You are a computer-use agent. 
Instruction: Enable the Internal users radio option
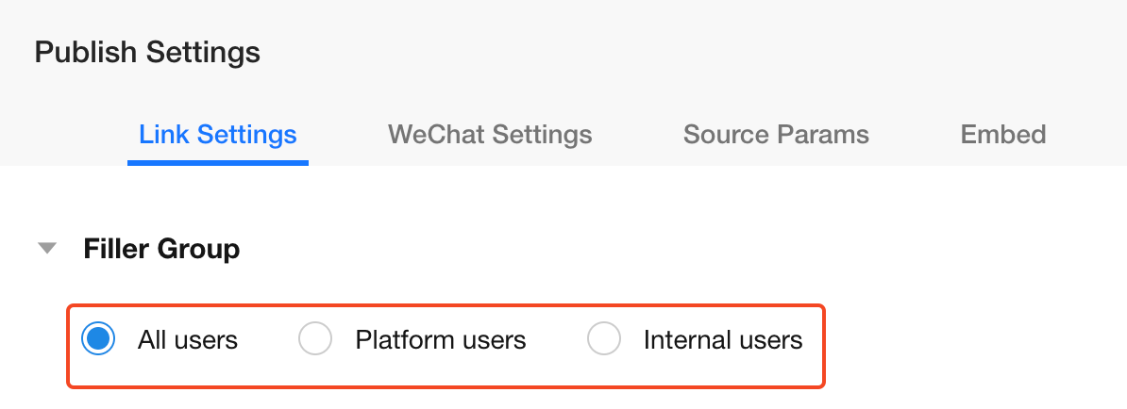604,339
